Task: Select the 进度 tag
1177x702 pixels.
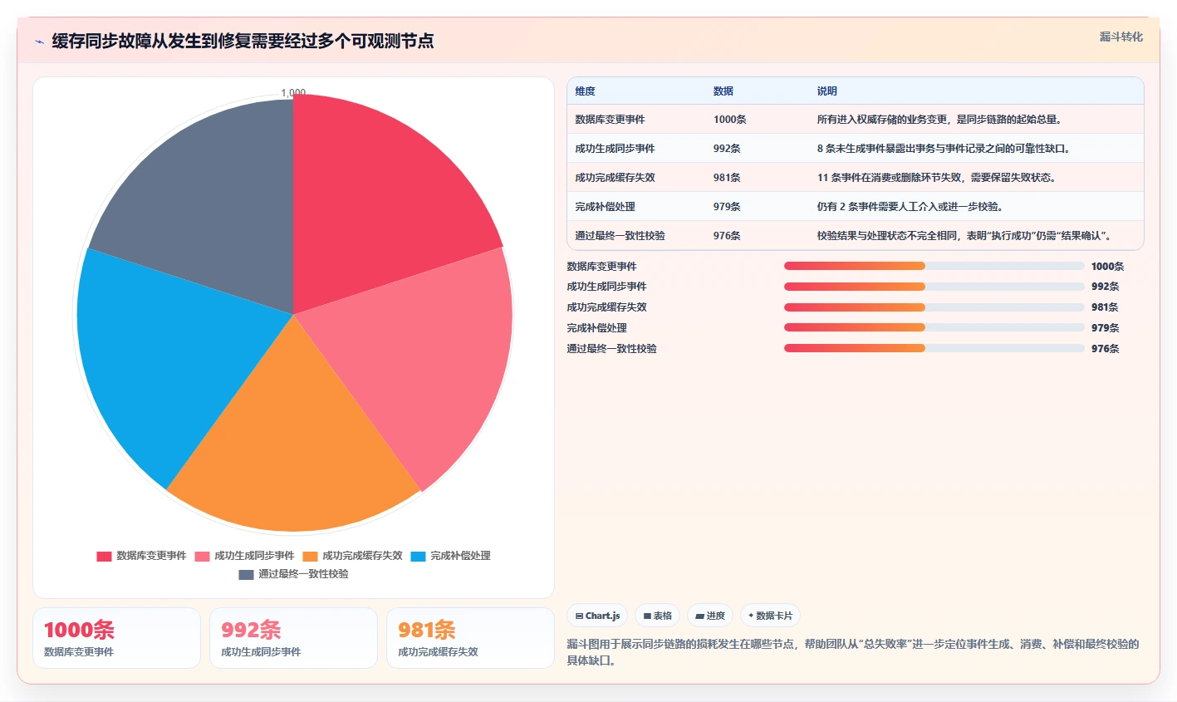Action: point(710,616)
